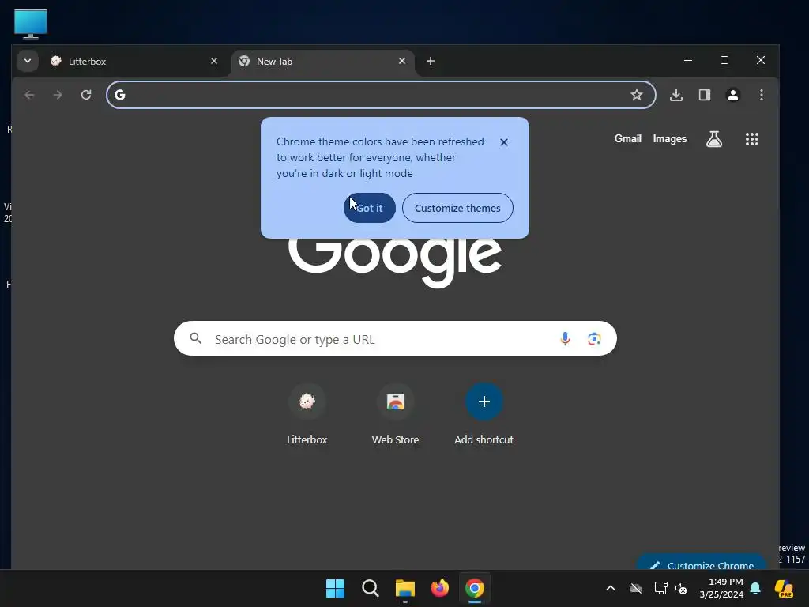Open the Google apps grid
This screenshot has width=809, height=607.
[752, 139]
